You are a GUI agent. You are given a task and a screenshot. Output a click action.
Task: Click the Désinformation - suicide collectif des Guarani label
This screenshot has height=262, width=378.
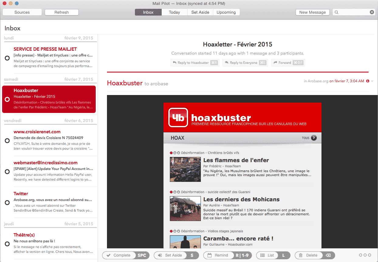(x=216, y=192)
